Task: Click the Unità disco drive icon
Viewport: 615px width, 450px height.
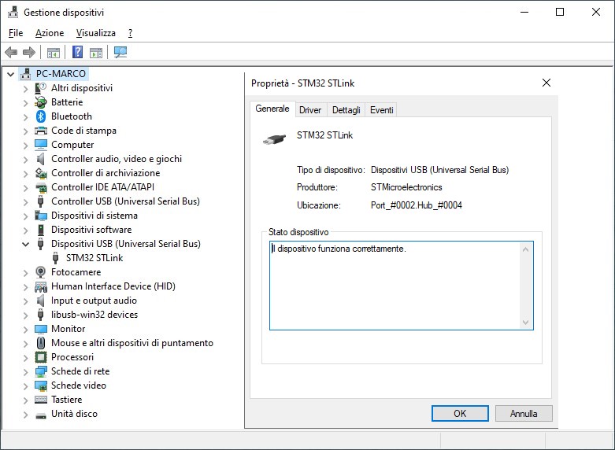Action: coord(41,415)
